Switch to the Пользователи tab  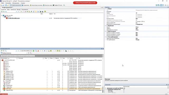(x=25, y=9)
